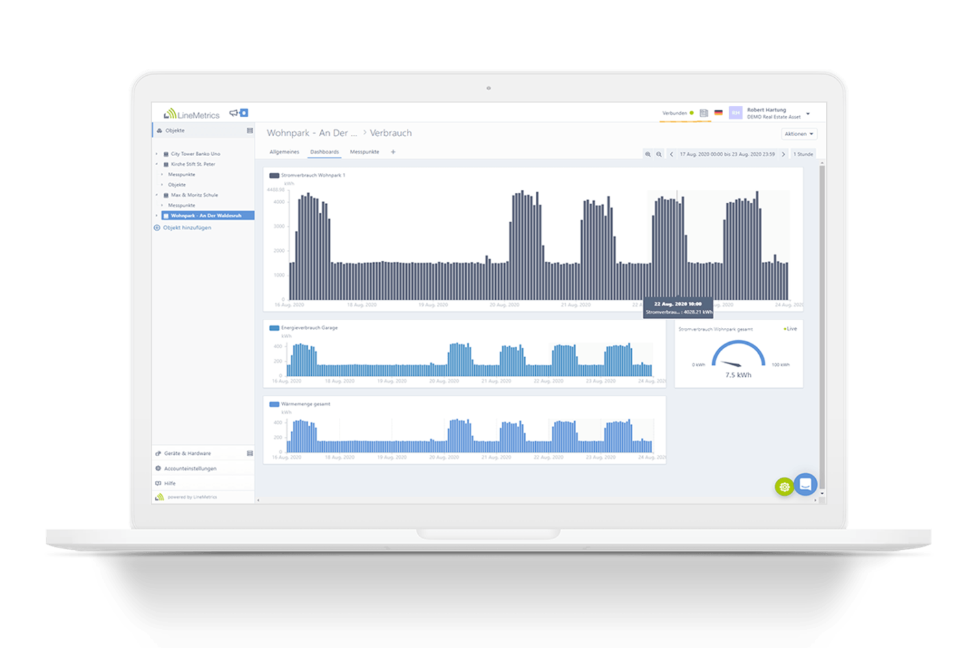Click the megaphone announcements icon
The height and width of the screenshot is (648, 972).
point(234,113)
